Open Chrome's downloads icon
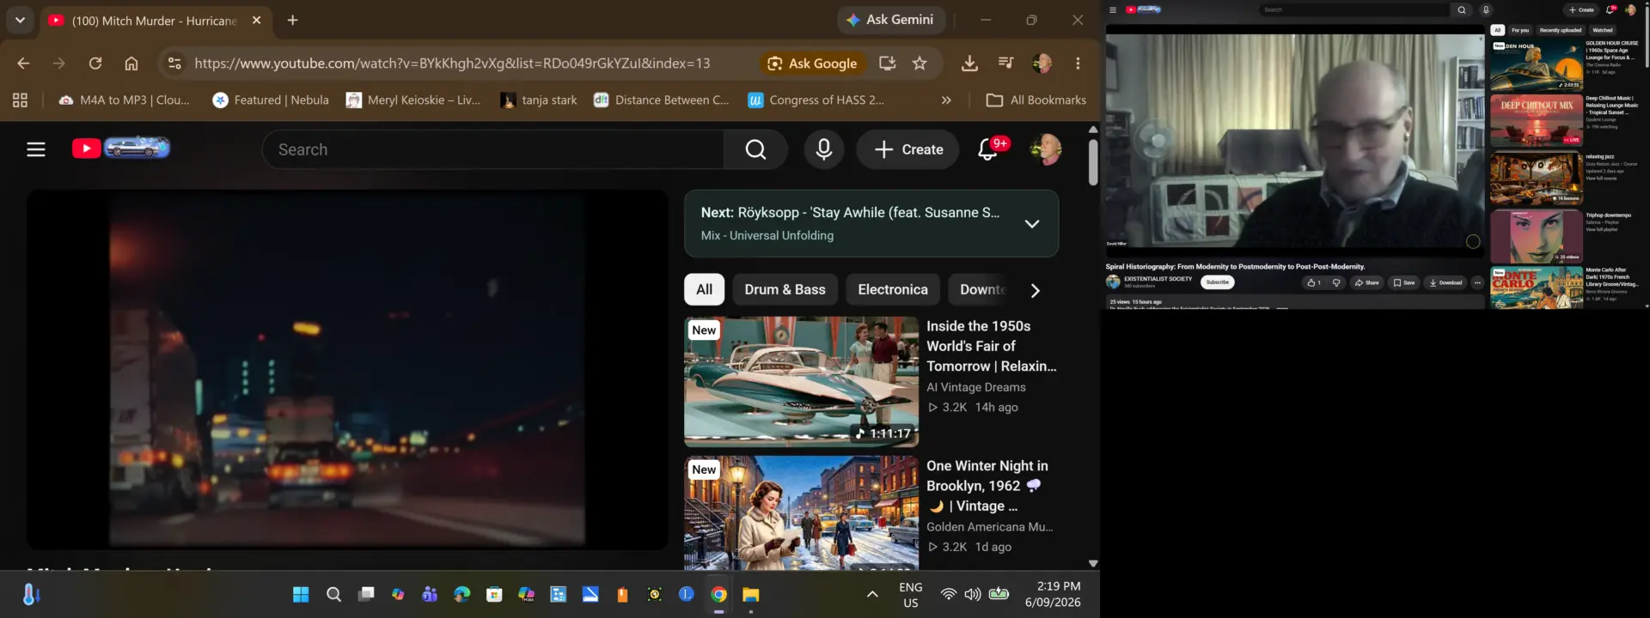Viewport: 1650px width, 618px height. [x=969, y=64]
